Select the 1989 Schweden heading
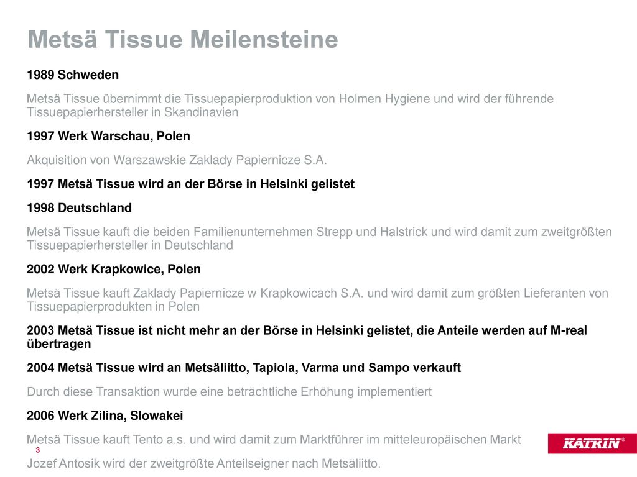Screen dimensions: 637x477 73,75
